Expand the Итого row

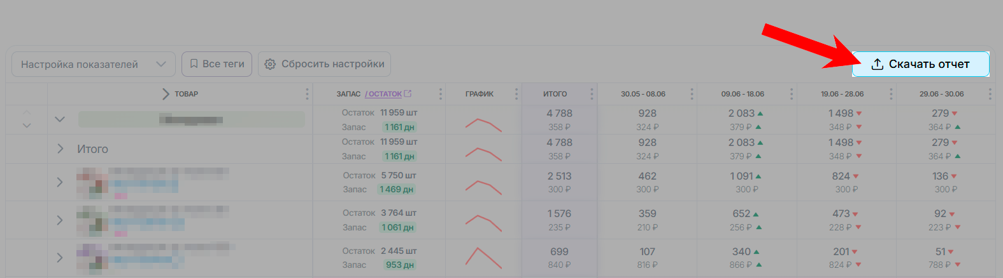(x=60, y=149)
